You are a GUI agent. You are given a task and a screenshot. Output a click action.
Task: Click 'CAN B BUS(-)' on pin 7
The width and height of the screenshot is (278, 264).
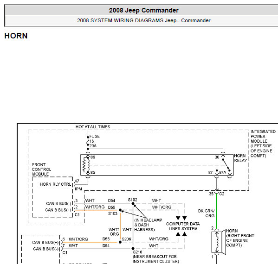coord(46,249)
